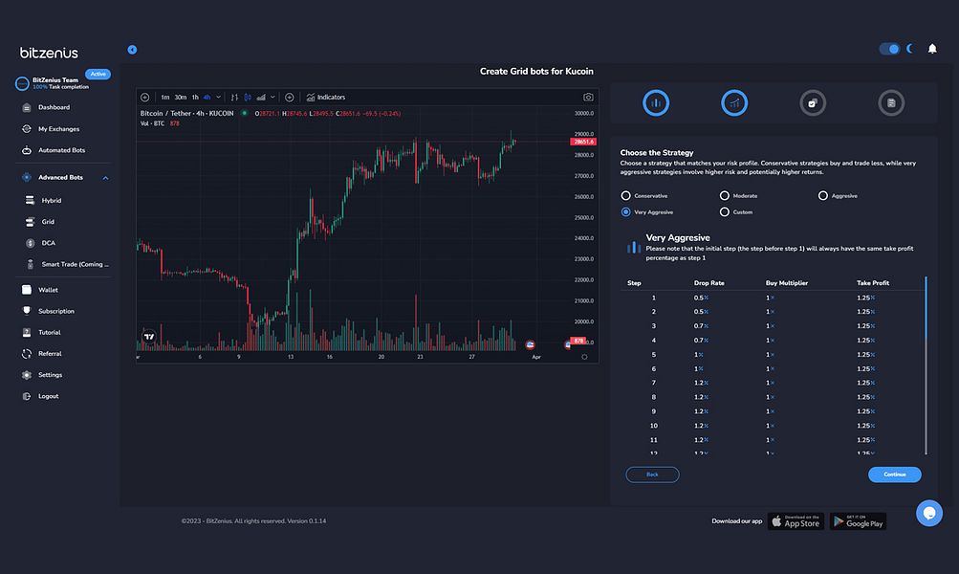Click the moon theme icon
The height and width of the screenshot is (574, 959).
pos(910,49)
